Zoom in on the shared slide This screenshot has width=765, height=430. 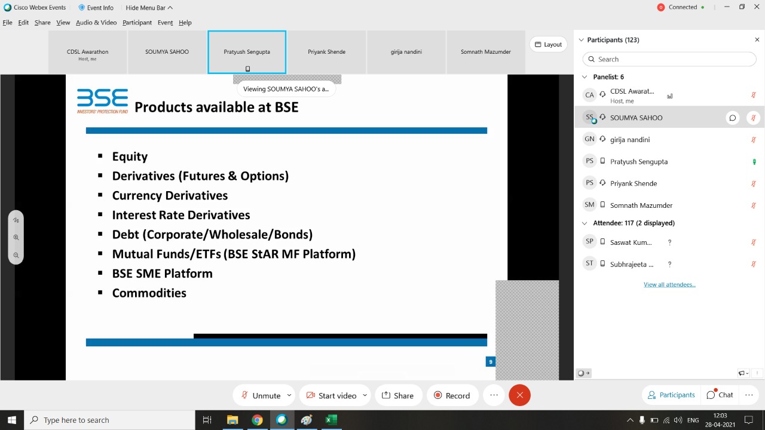[16, 237]
